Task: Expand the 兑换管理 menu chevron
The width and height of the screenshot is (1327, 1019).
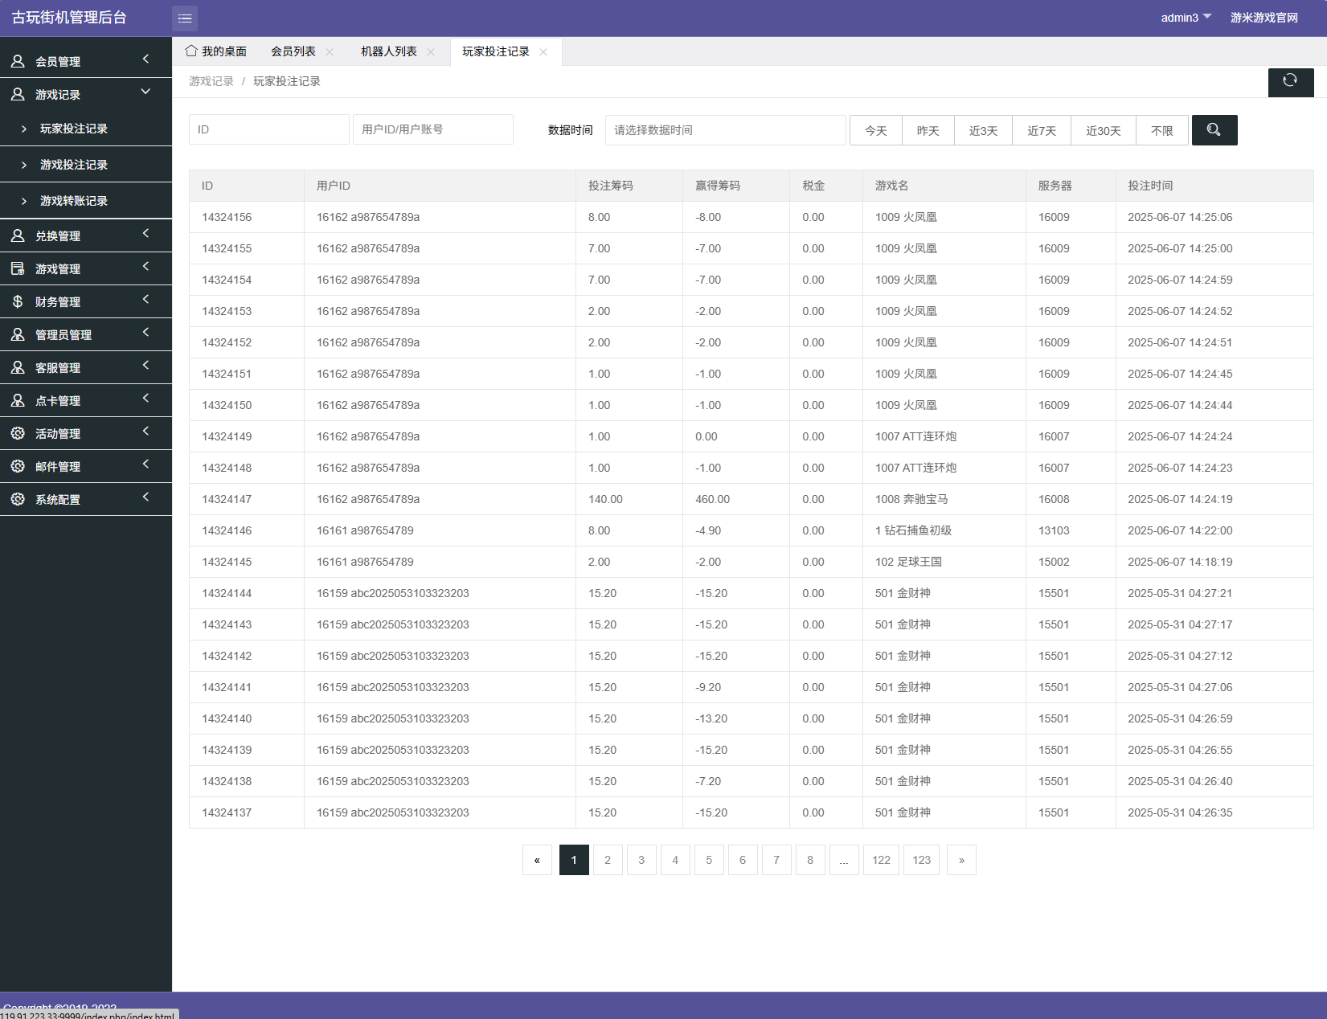Action: tap(146, 233)
